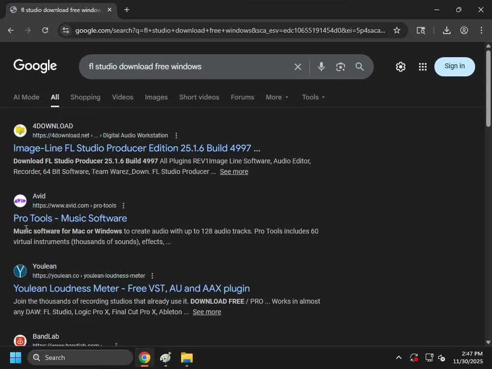
Task: Select the All results tab
Action: (x=55, y=97)
